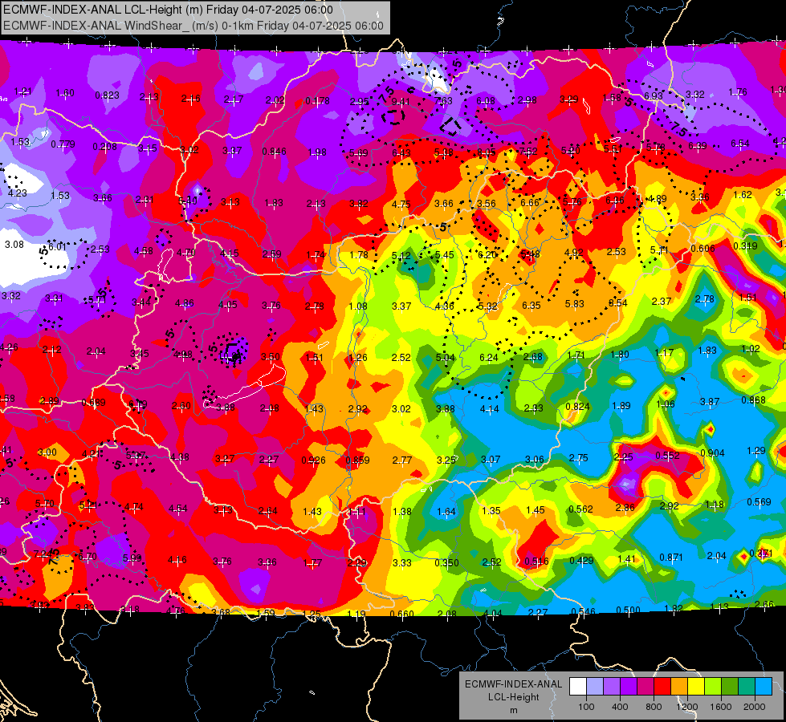Click the pale periwinkle legend swatch after white
This screenshot has height=722, width=786.
tap(595, 686)
